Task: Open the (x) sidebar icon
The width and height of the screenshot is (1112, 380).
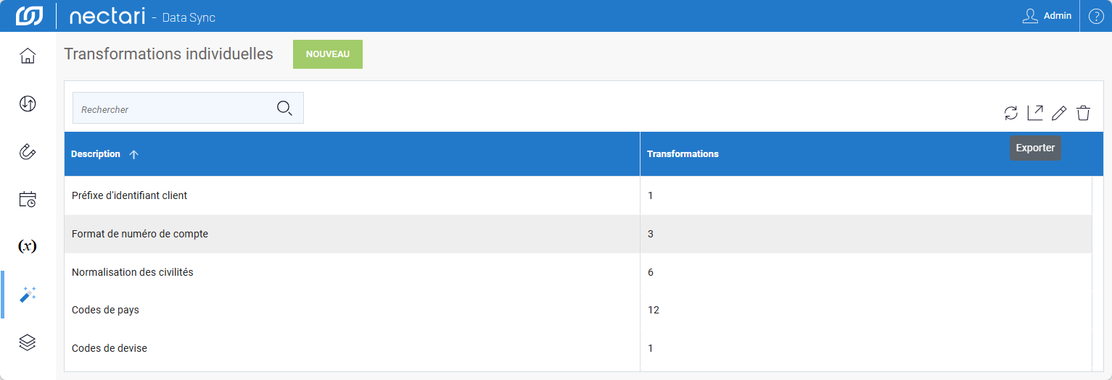Action: 28,246
